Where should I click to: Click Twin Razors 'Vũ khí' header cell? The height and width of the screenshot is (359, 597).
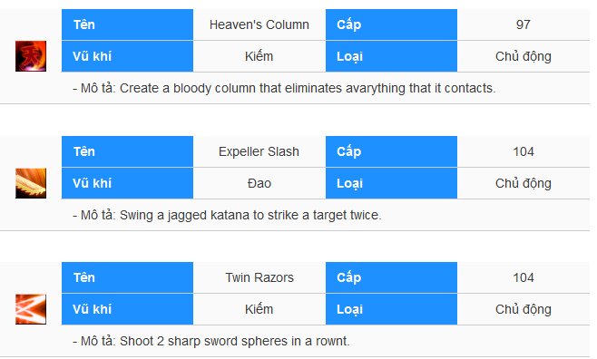pos(127,309)
